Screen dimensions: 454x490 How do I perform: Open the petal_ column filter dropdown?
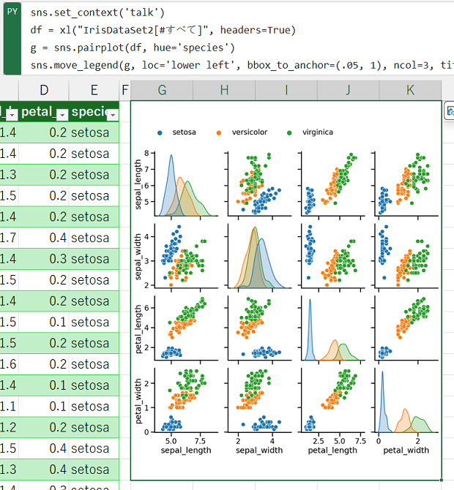62,115
